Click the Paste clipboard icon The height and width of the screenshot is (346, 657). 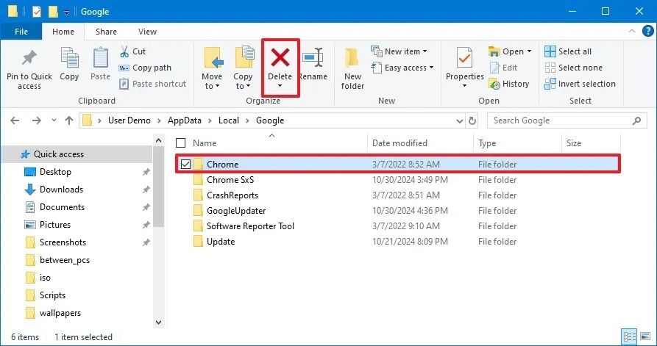(x=101, y=58)
